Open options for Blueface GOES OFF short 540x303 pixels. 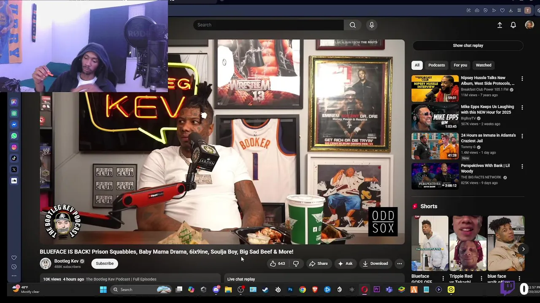pos(443,278)
